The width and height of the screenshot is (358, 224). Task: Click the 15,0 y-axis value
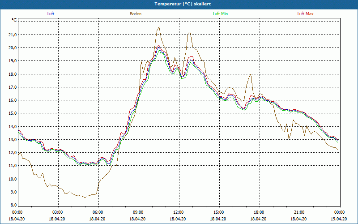tap(13, 113)
